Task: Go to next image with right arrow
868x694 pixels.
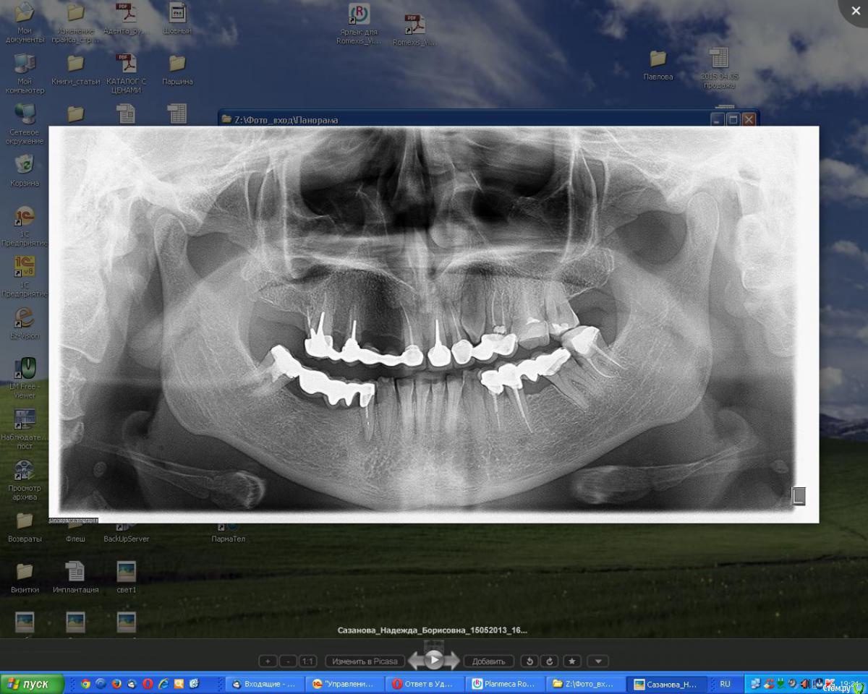Action: click(x=452, y=661)
